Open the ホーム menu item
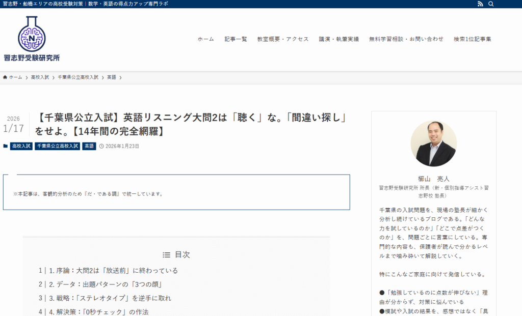 (x=206, y=39)
